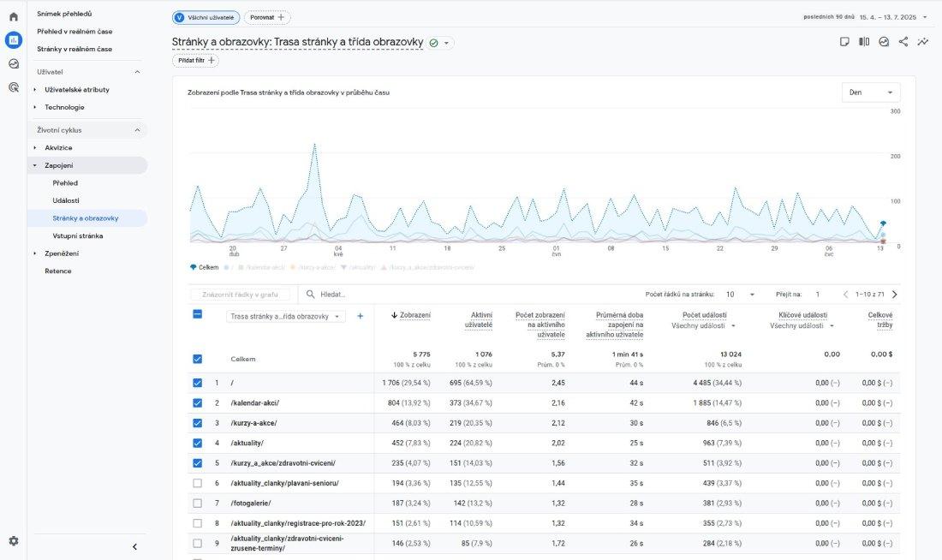Check the checkbox for the /fotogalerie/ row
The height and width of the screenshot is (560, 942).
coord(198,503)
